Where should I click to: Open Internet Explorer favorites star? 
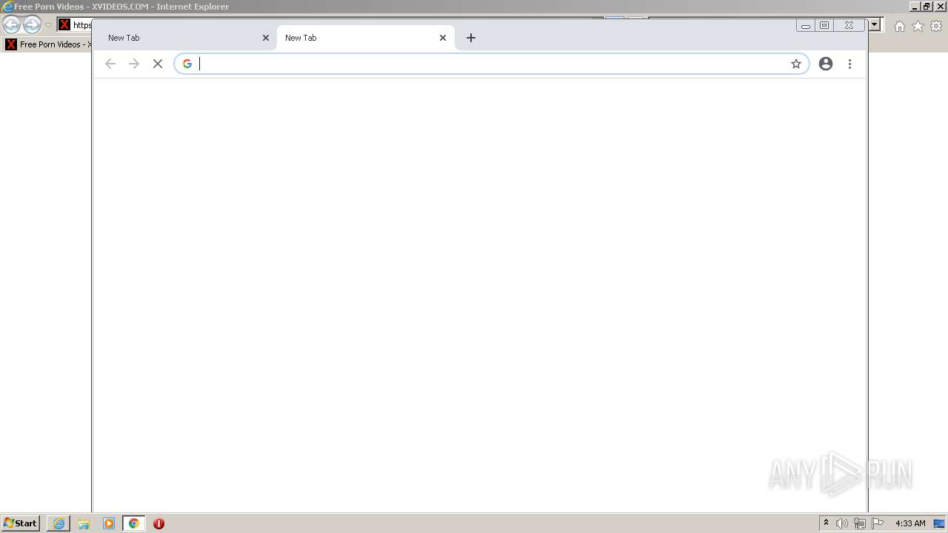tap(918, 26)
